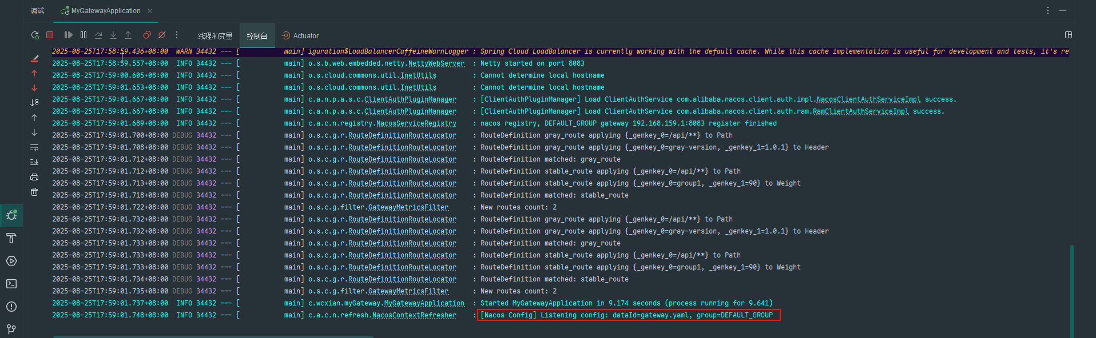Click the Resume Program button
The width and height of the screenshot is (1096, 338).
click(68, 35)
